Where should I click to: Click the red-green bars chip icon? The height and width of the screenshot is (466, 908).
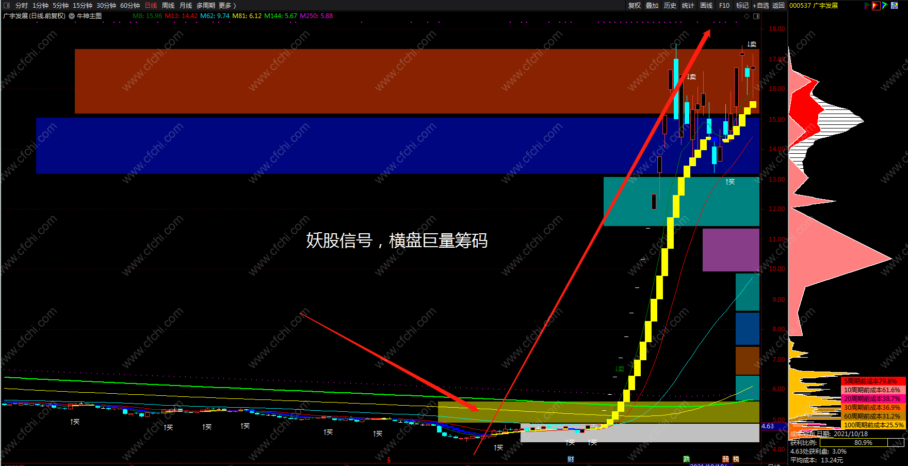(867, 6)
